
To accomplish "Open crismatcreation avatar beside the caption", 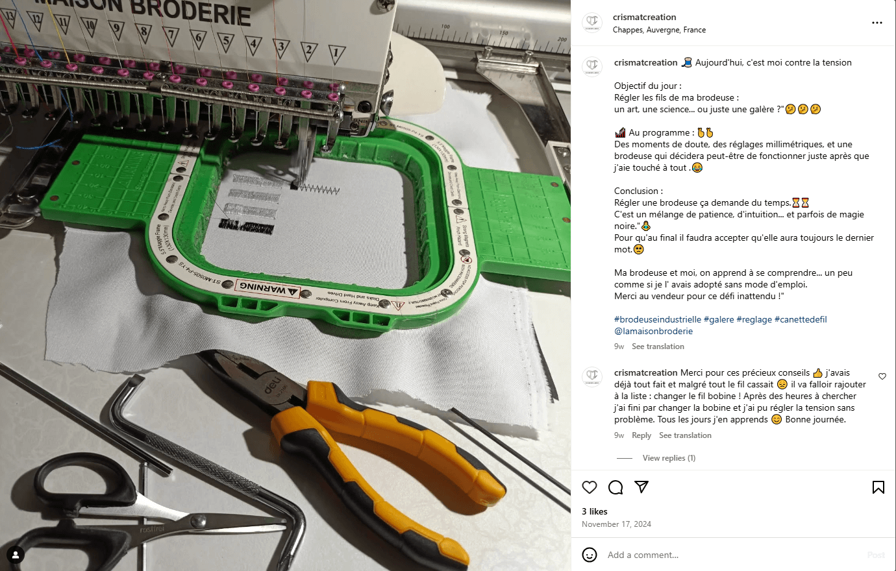I will [x=592, y=66].
